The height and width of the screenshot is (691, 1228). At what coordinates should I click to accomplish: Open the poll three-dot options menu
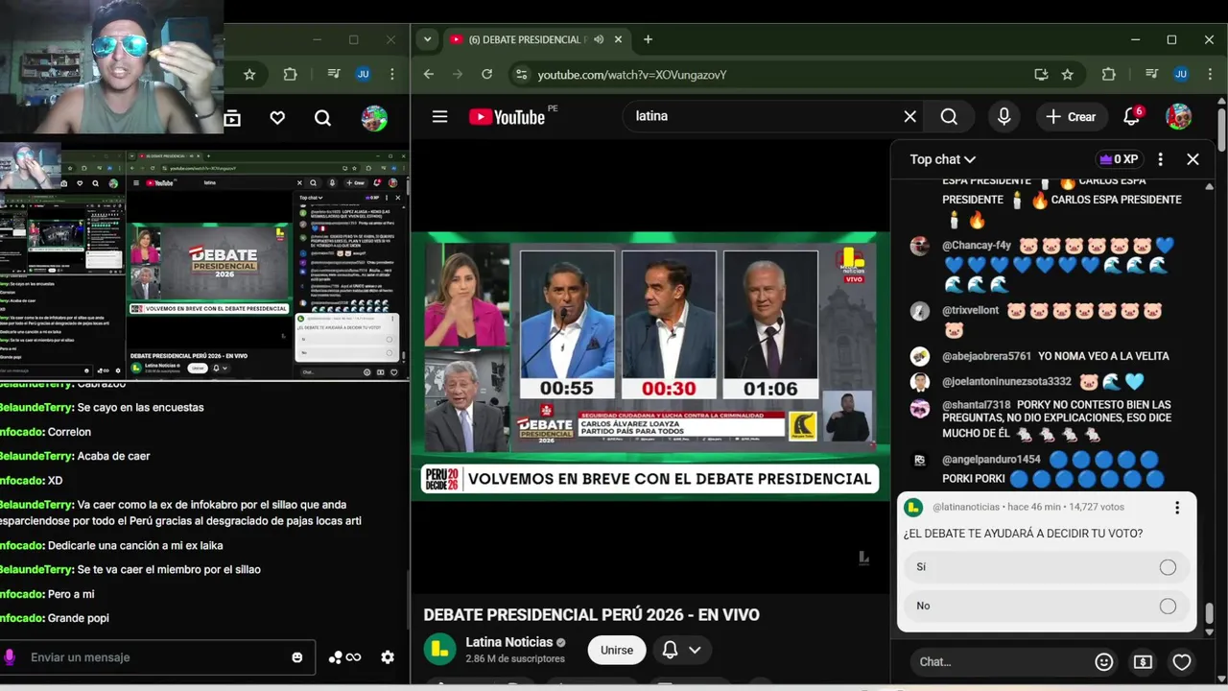1177,507
